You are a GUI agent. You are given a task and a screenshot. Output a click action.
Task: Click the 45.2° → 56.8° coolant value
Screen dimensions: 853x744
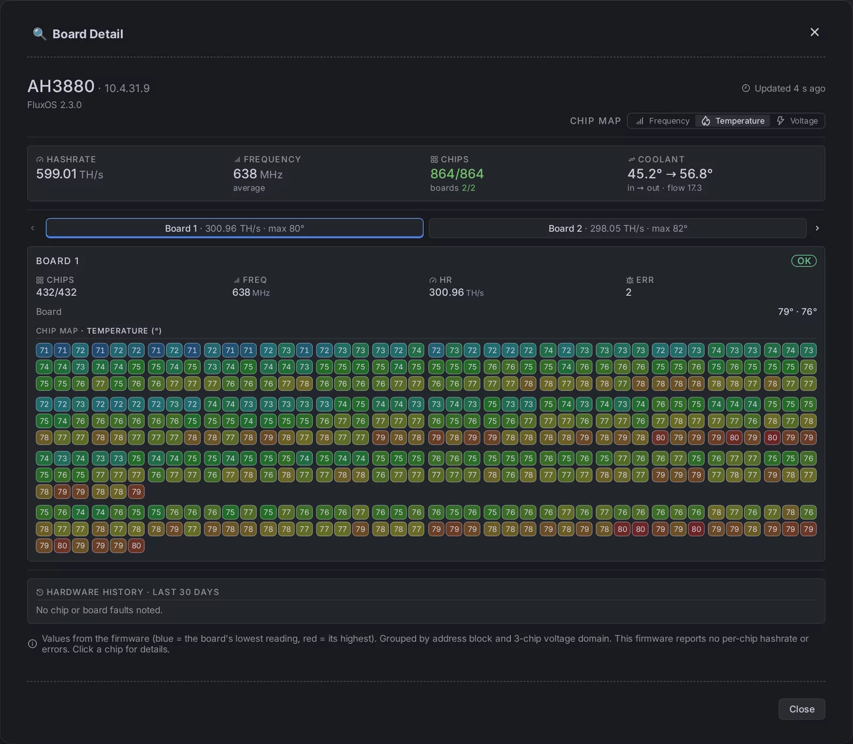(670, 174)
